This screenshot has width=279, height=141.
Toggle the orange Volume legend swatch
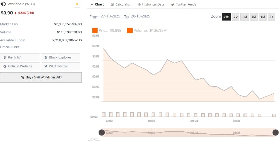coord(130,31)
